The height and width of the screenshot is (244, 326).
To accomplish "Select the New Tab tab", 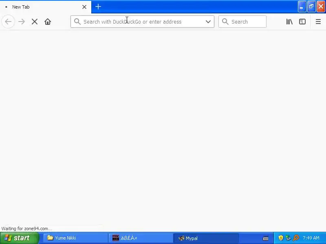I will (x=46, y=7).
